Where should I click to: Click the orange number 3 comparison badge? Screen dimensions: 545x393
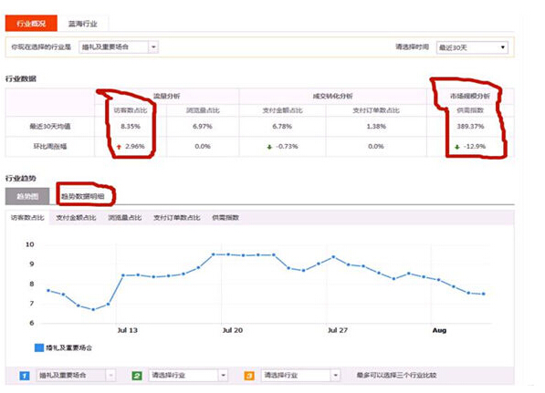coord(249,376)
